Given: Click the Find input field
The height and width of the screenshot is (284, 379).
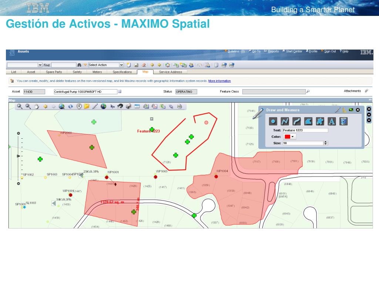Looking at the screenshot, I should [64, 65].
